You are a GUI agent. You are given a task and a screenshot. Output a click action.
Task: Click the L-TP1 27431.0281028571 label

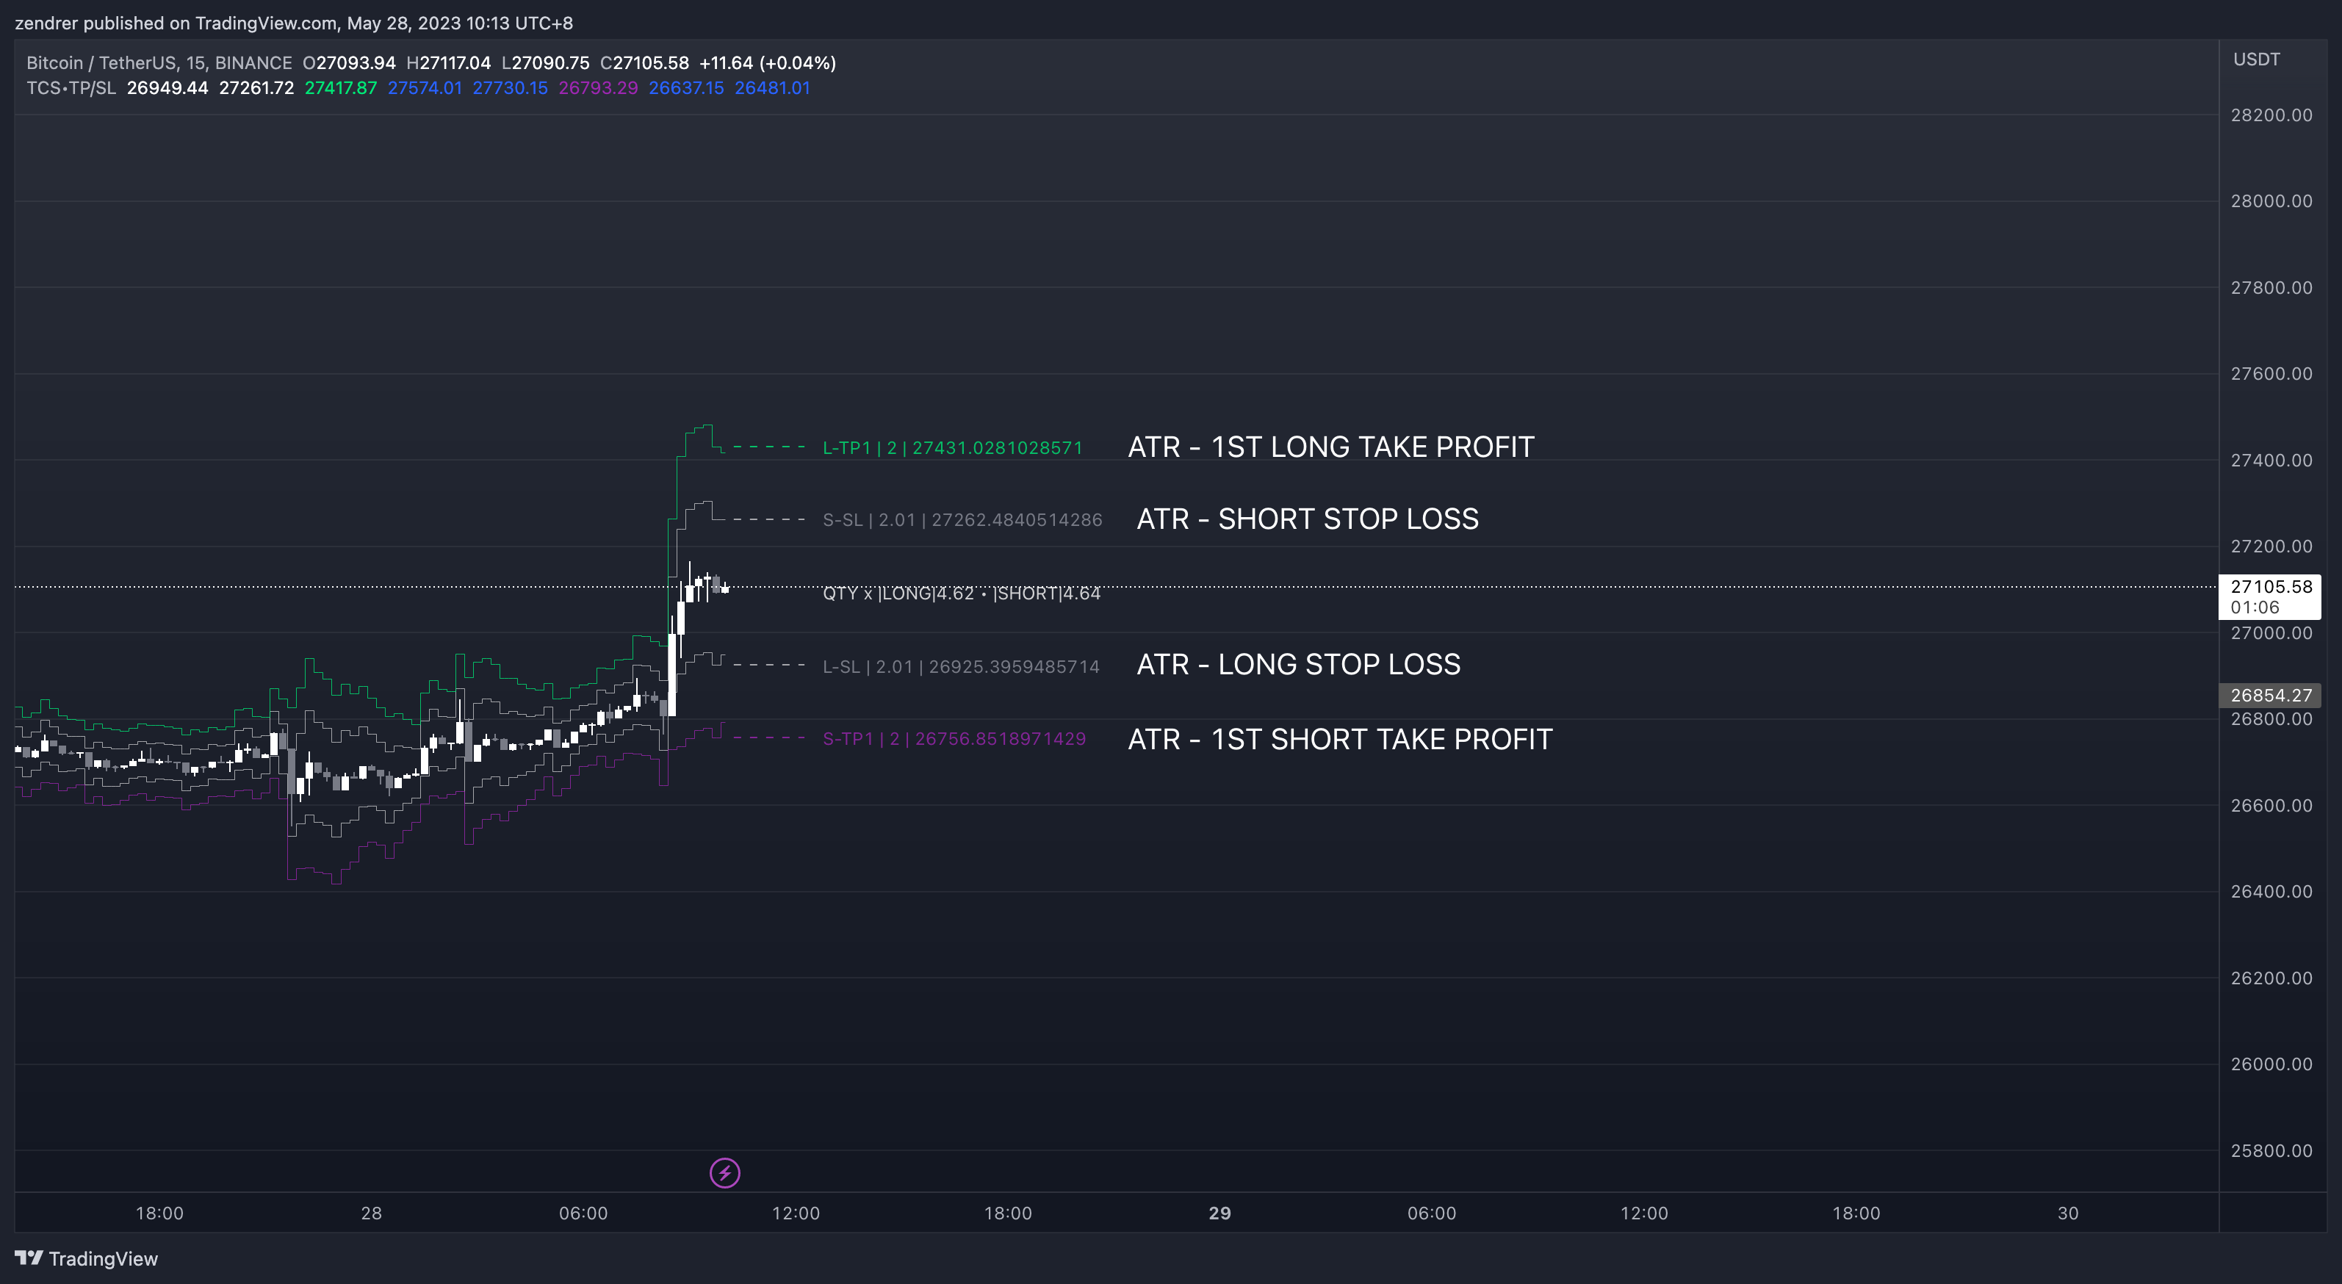pyautogui.click(x=952, y=448)
